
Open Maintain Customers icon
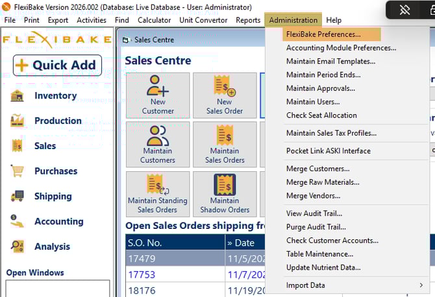(158, 144)
